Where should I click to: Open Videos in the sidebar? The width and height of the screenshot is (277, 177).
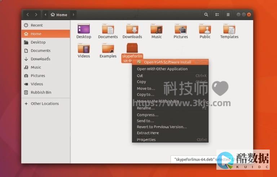(x=46, y=84)
